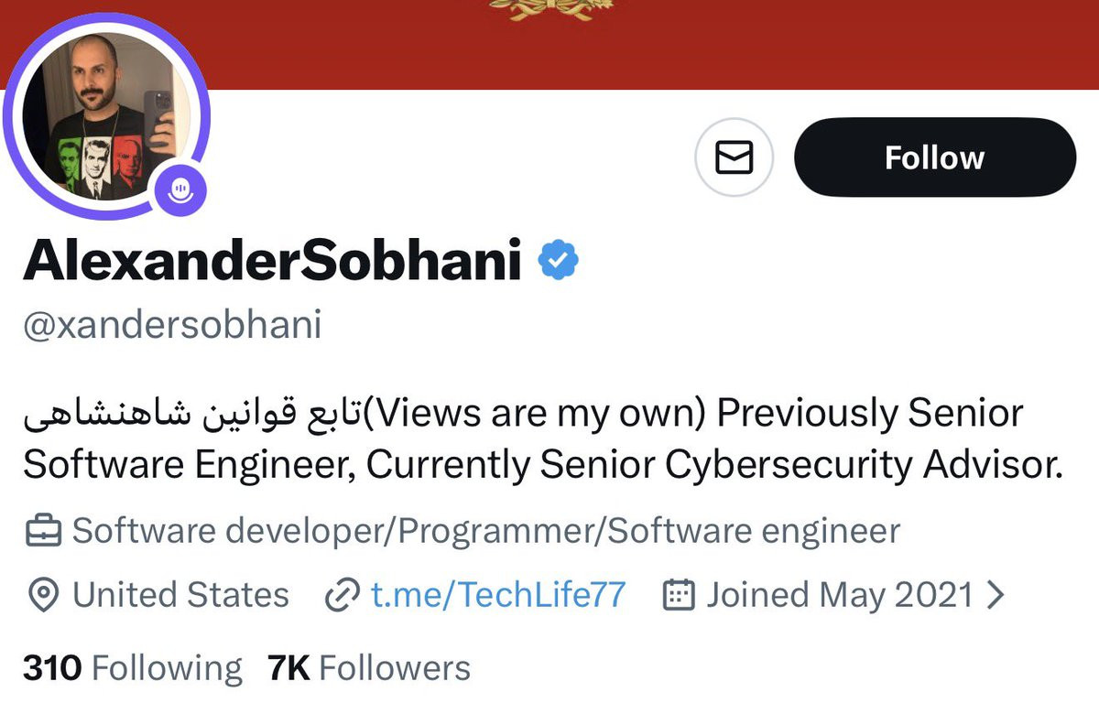
Task: Click the gold emblem on the banner
Action: pyautogui.click(x=549, y=9)
